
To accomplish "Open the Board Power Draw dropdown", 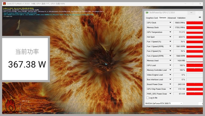I will coord(170,84).
